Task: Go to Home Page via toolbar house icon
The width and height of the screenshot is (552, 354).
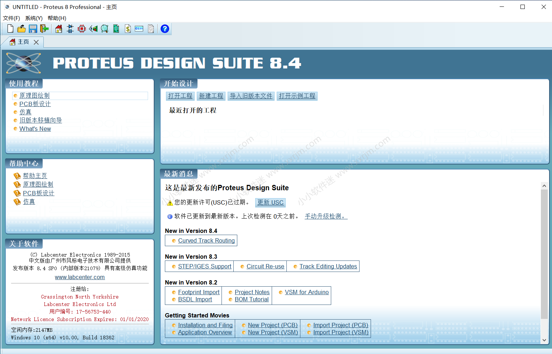Action: (59, 29)
